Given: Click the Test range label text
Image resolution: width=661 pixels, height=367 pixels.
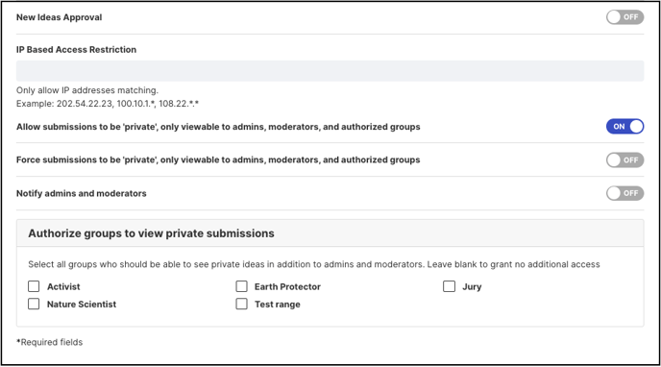Looking at the screenshot, I should (278, 305).
